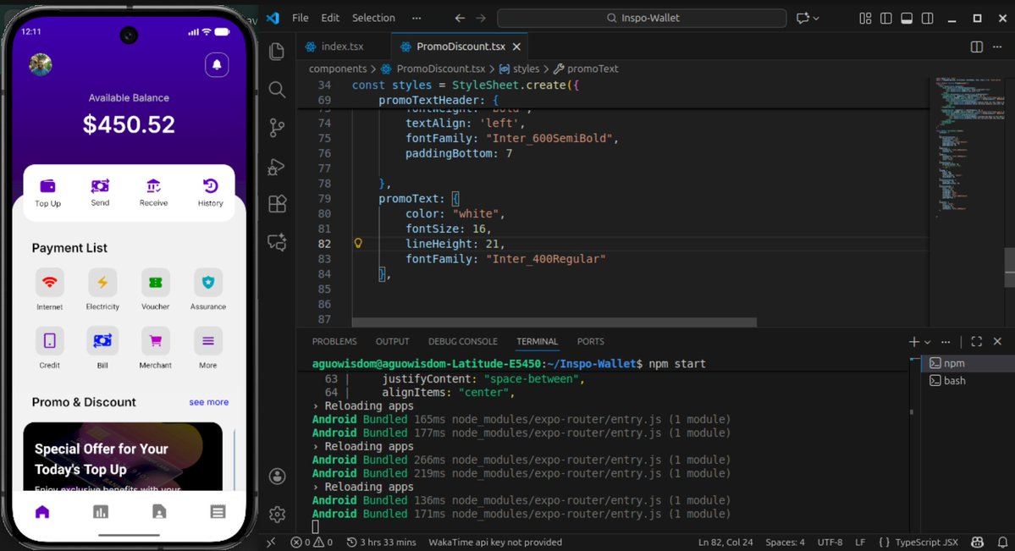Tap the Home tab in the phone bottom bar
The height and width of the screenshot is (551, 1015).
[x=42, y=512]
